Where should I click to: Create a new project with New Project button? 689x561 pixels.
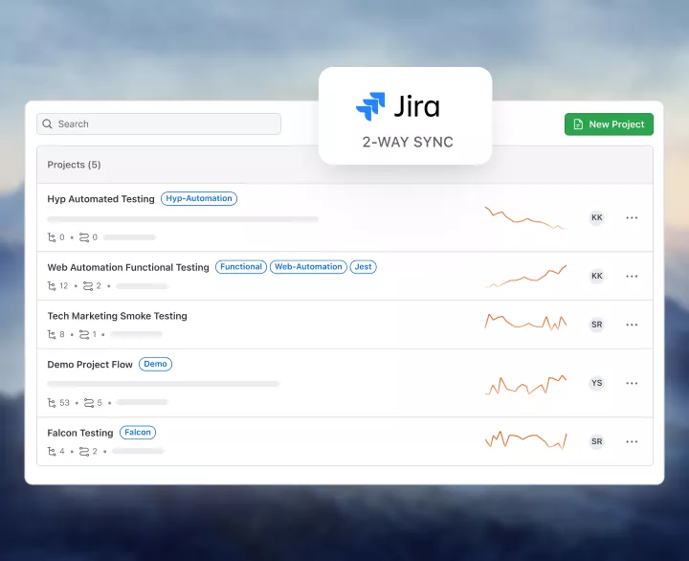click(609, 124)
